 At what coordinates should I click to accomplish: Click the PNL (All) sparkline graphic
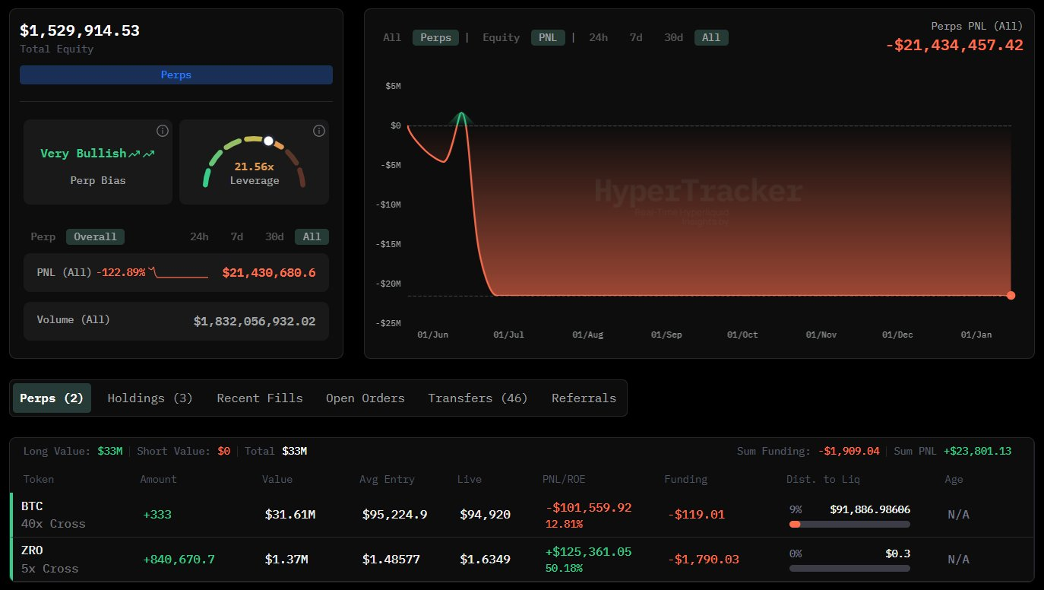(x=181, y=273)
